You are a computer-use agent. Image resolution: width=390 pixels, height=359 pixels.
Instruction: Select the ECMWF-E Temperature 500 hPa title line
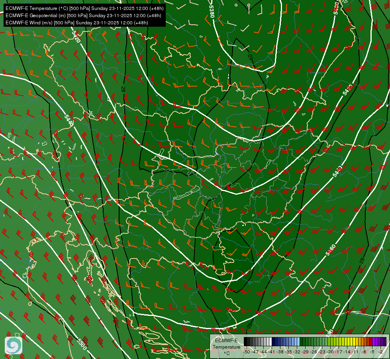[84, 8]
